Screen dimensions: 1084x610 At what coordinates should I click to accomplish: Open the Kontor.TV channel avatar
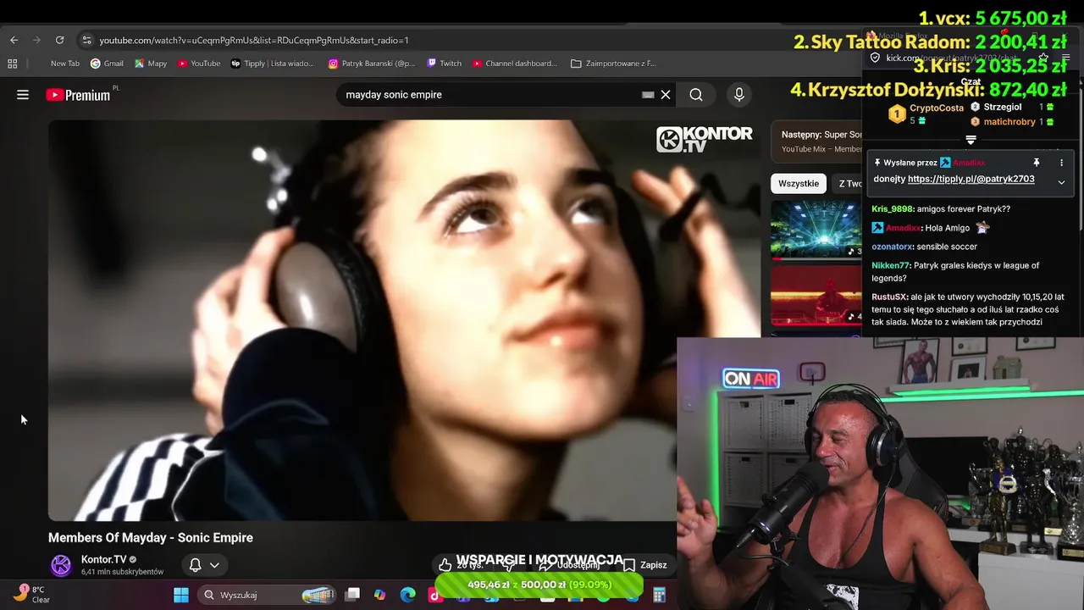point(61,565)
